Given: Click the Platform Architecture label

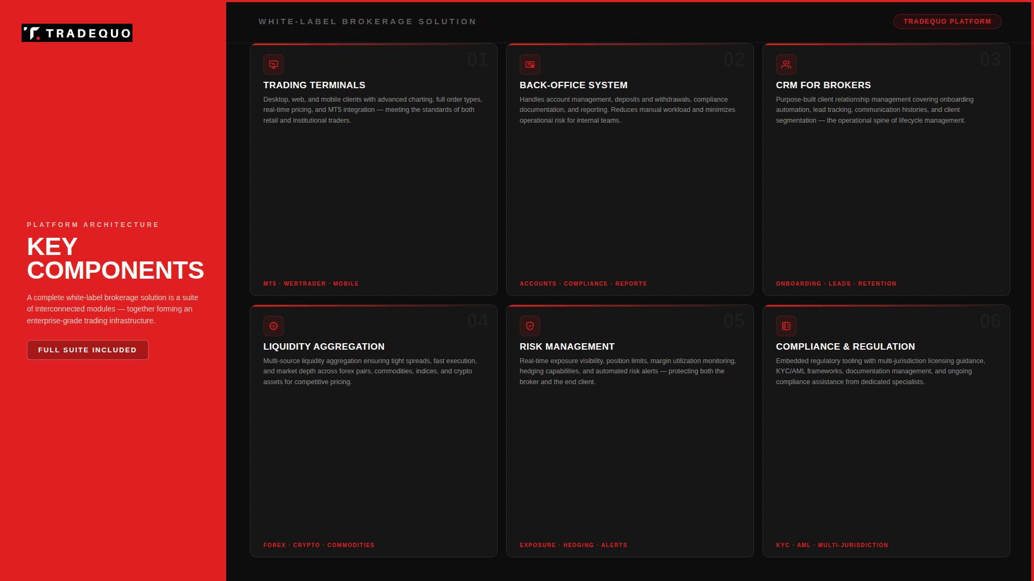Looking at the screenshot, I should (x=93, y=225).
